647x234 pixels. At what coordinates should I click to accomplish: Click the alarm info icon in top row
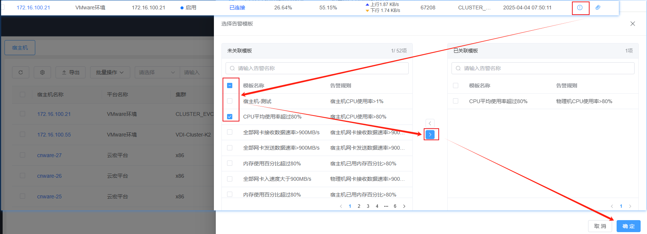click(x=580, y=7)
